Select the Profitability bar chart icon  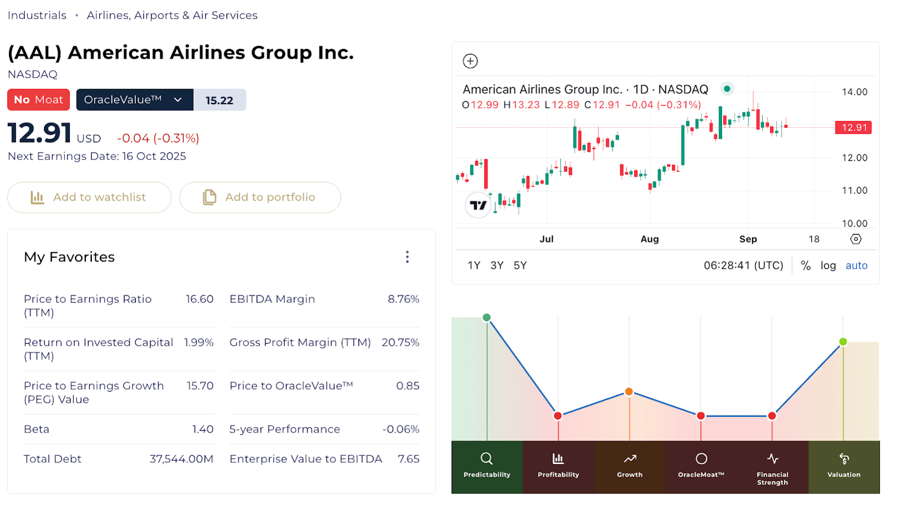[558, 458]
